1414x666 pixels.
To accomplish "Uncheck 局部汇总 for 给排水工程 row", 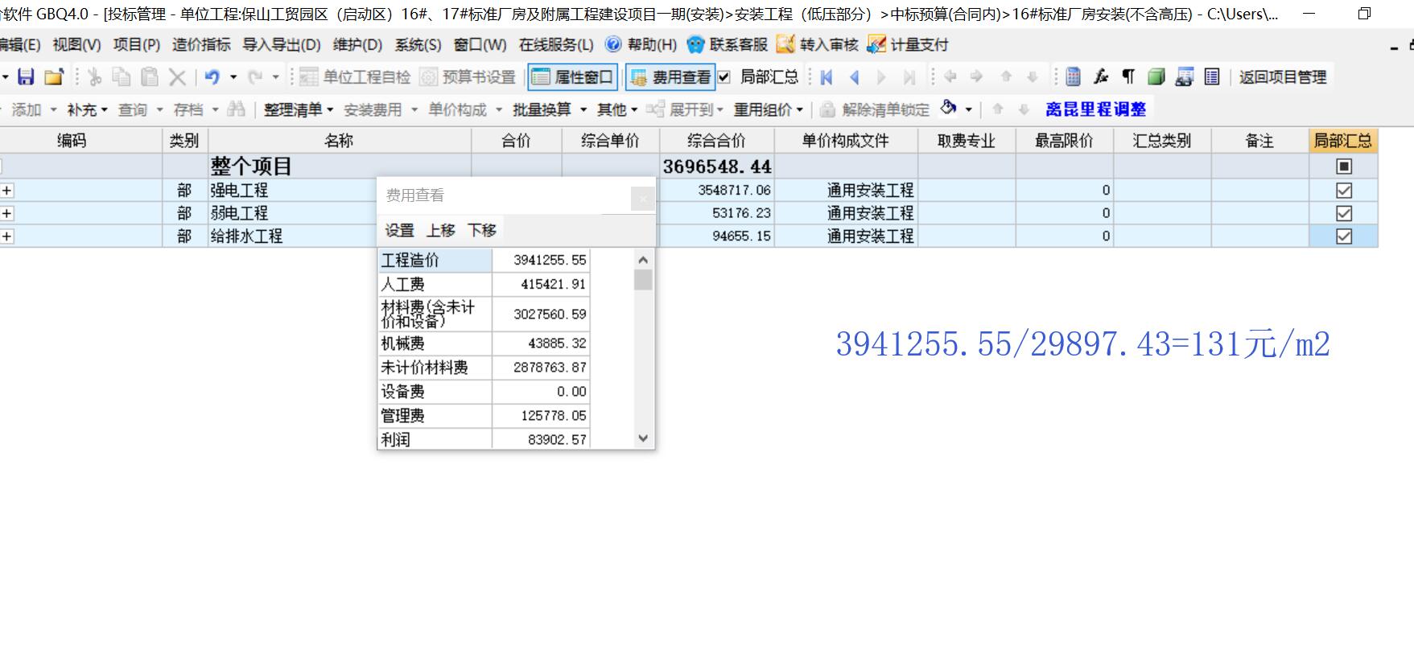I will [1343, 236].
